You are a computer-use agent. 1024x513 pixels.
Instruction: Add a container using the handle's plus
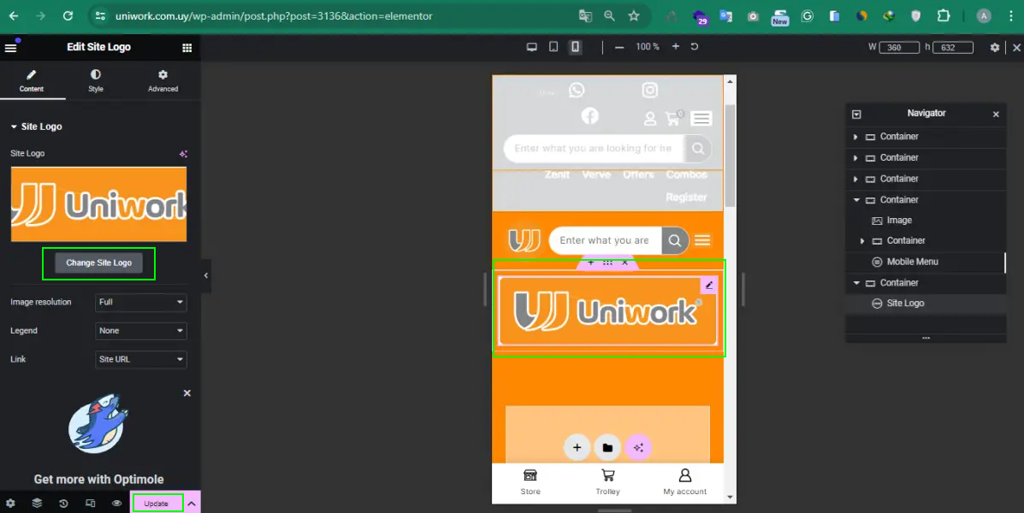pos(591,262)
